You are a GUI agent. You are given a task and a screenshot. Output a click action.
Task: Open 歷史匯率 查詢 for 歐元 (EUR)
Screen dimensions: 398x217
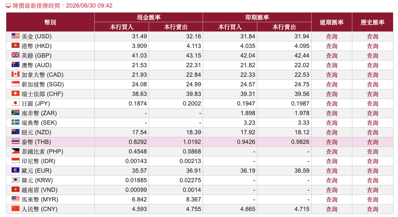click(x=373, y=171)
